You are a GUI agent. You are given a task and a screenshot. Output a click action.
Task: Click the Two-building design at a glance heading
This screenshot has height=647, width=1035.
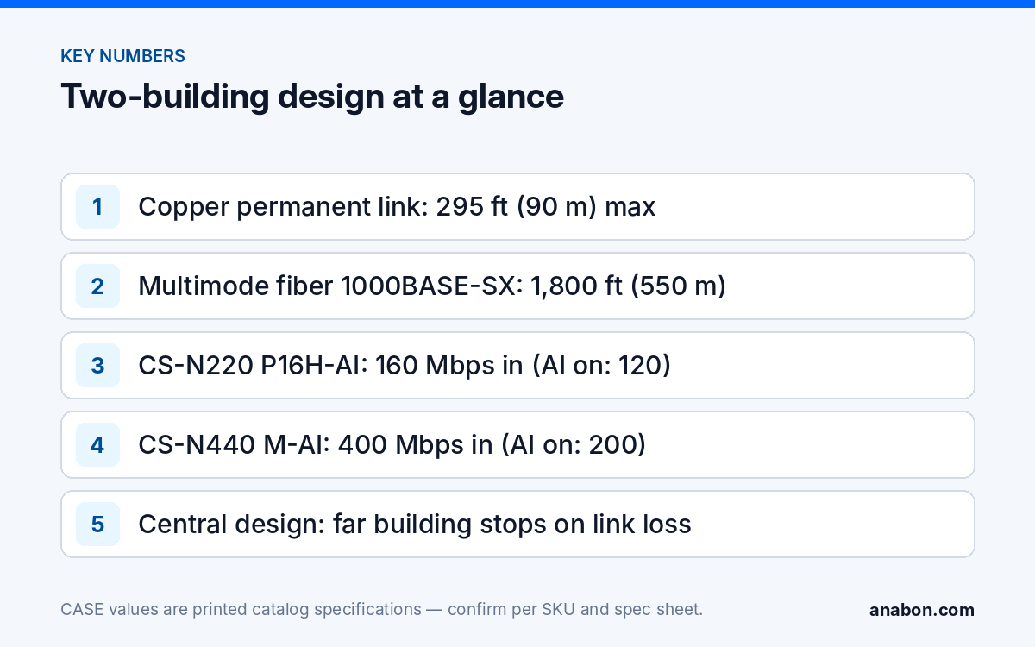[x=312, y=96]
